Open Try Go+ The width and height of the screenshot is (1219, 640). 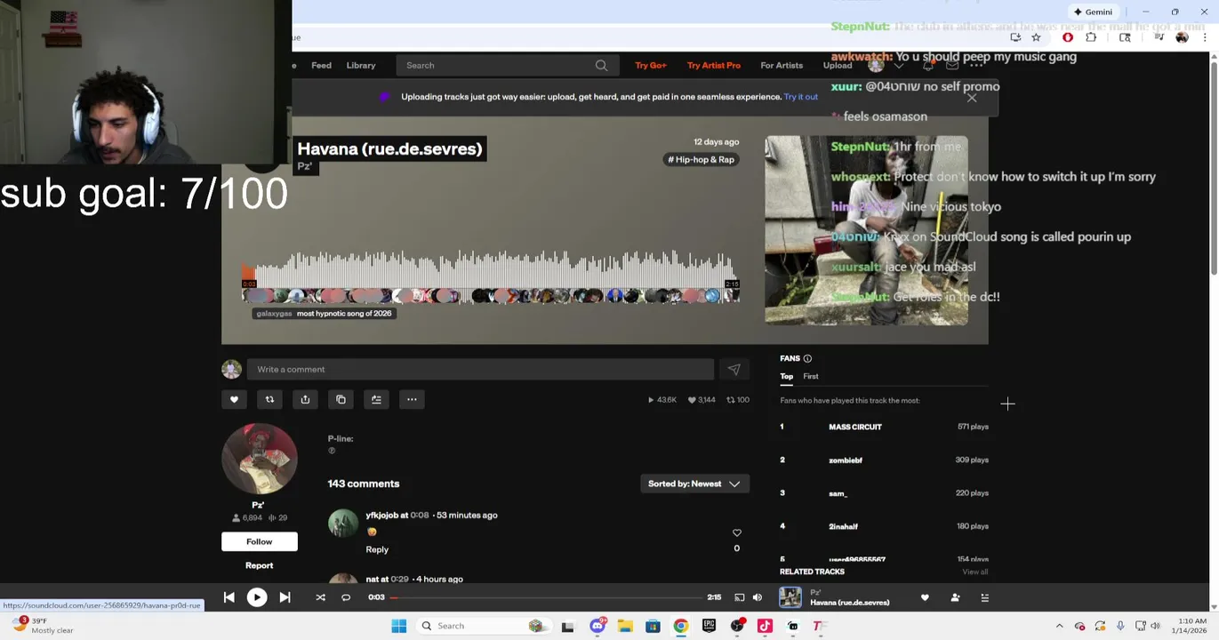click(x=651, y=65)
